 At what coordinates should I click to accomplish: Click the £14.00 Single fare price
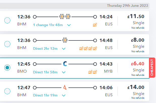tap(136, 87)
